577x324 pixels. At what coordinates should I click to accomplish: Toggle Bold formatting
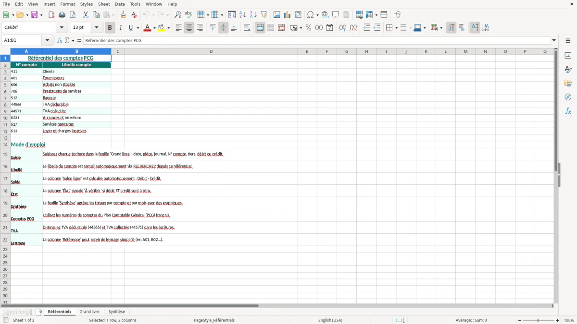pos(110,28)
